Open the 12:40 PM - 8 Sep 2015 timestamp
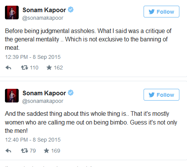187x167 pixels. click(33, 140)
